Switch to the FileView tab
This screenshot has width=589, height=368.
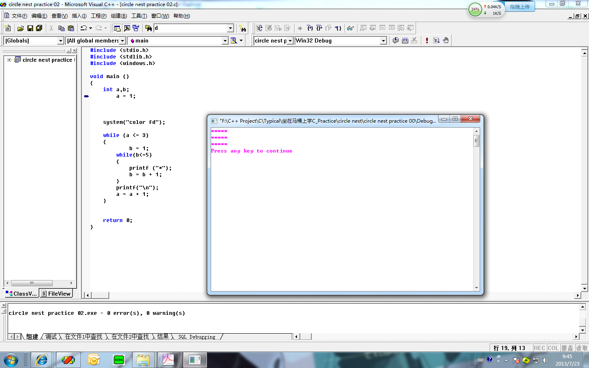coord(56,294)
